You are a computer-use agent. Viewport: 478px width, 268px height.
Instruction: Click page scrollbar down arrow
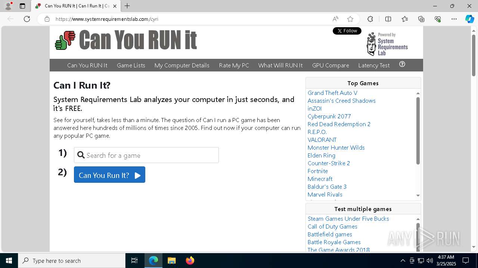[x=474, y=247]
